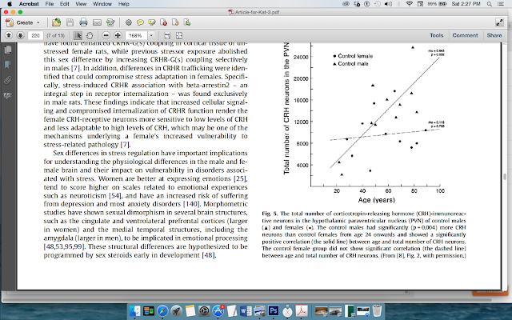This screenshot has height=320, width=512.
Task: Open the Share pane
Action: pos(494,35)
